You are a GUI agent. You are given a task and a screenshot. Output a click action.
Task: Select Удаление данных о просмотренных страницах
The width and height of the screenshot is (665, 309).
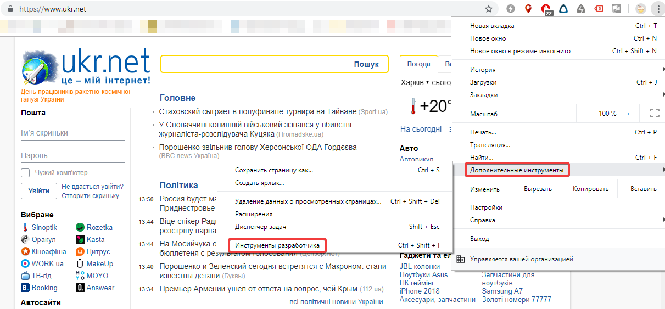click(334, 201)
